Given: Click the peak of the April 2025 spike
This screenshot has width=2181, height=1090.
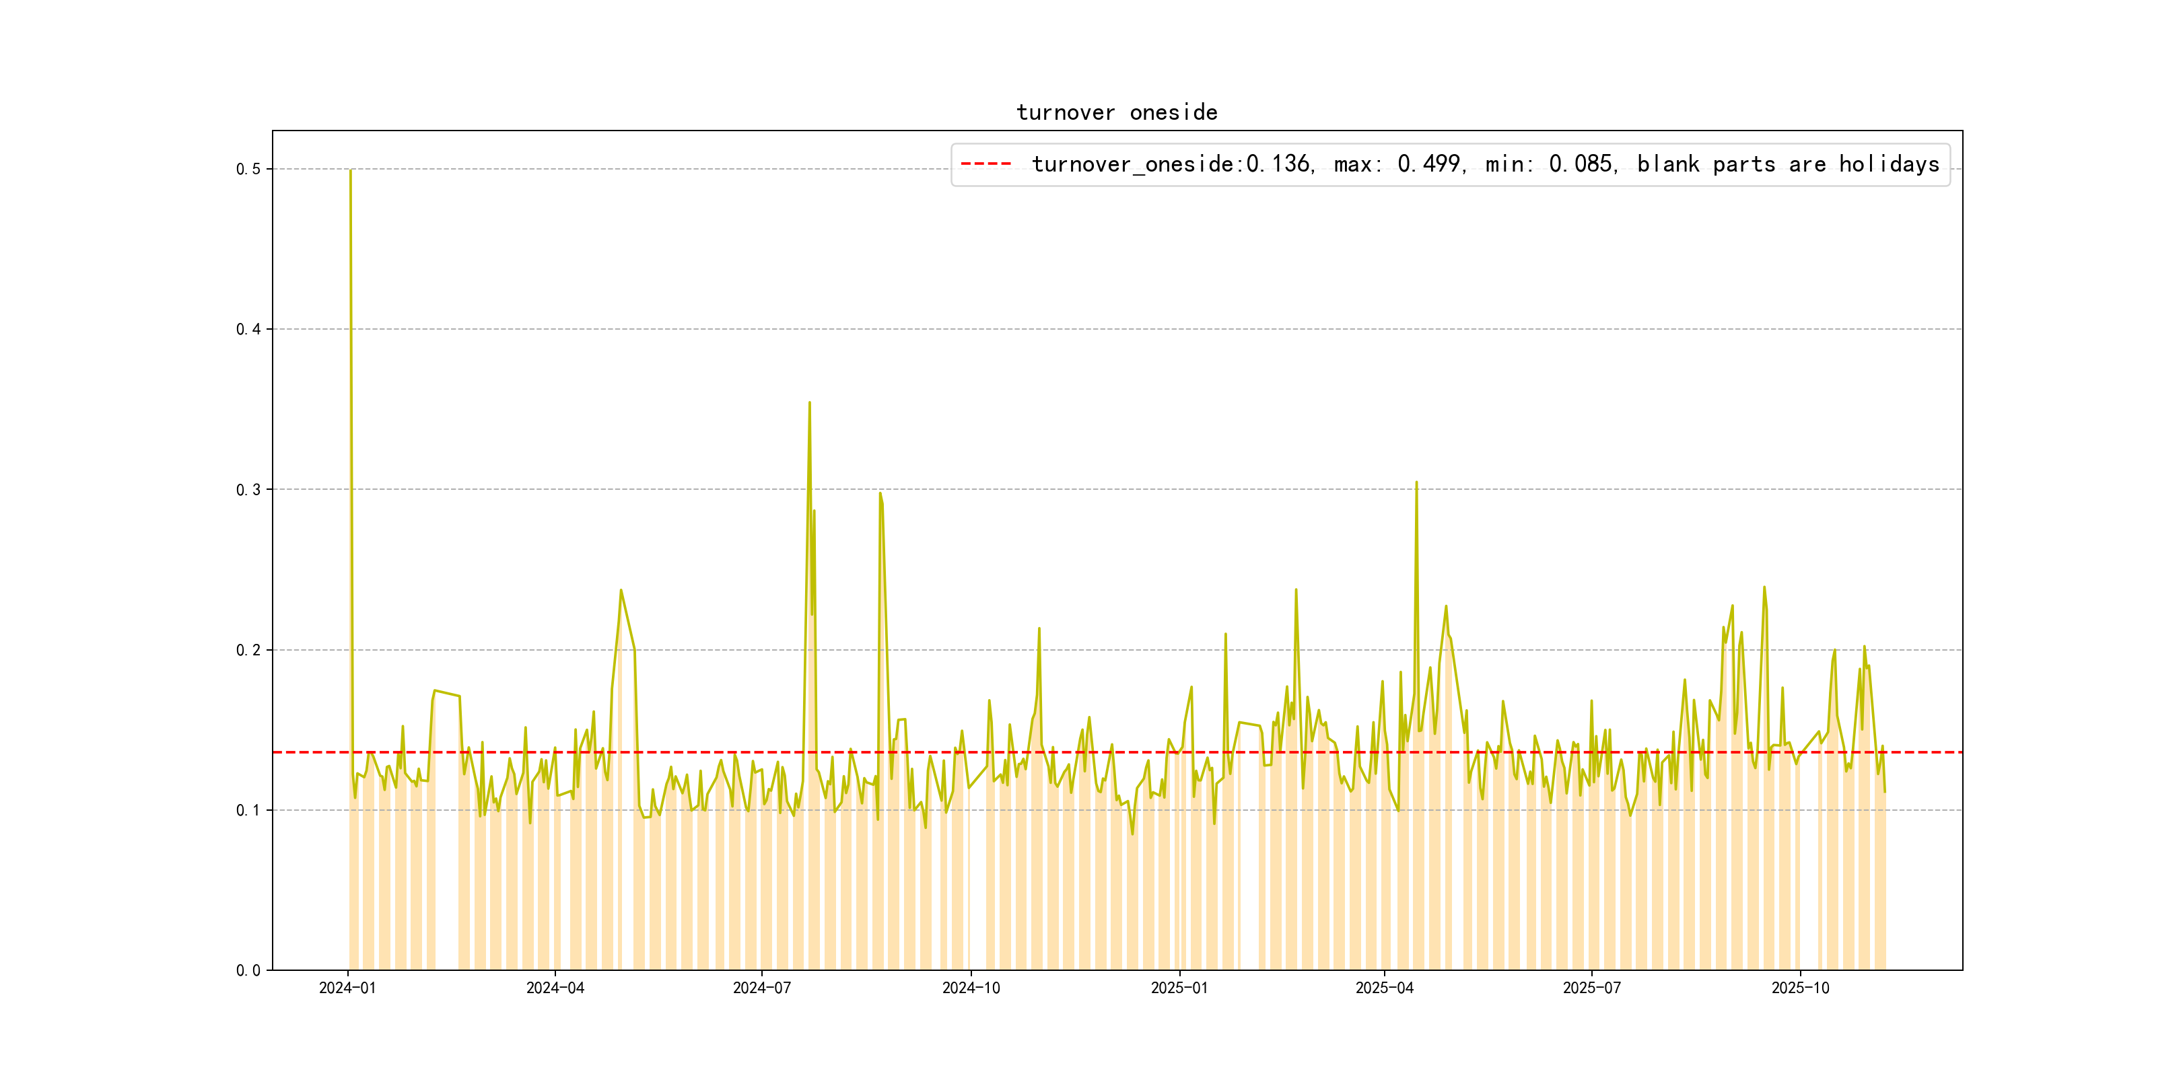Looking at the screenshot, I should click(1416, 483).
